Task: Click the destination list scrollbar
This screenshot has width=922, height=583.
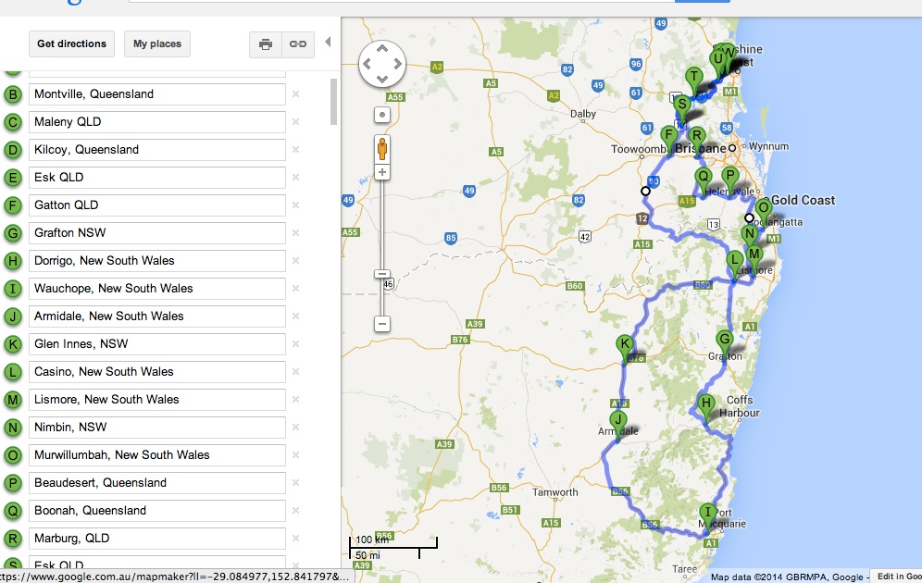Action: (x=334, y=102)
